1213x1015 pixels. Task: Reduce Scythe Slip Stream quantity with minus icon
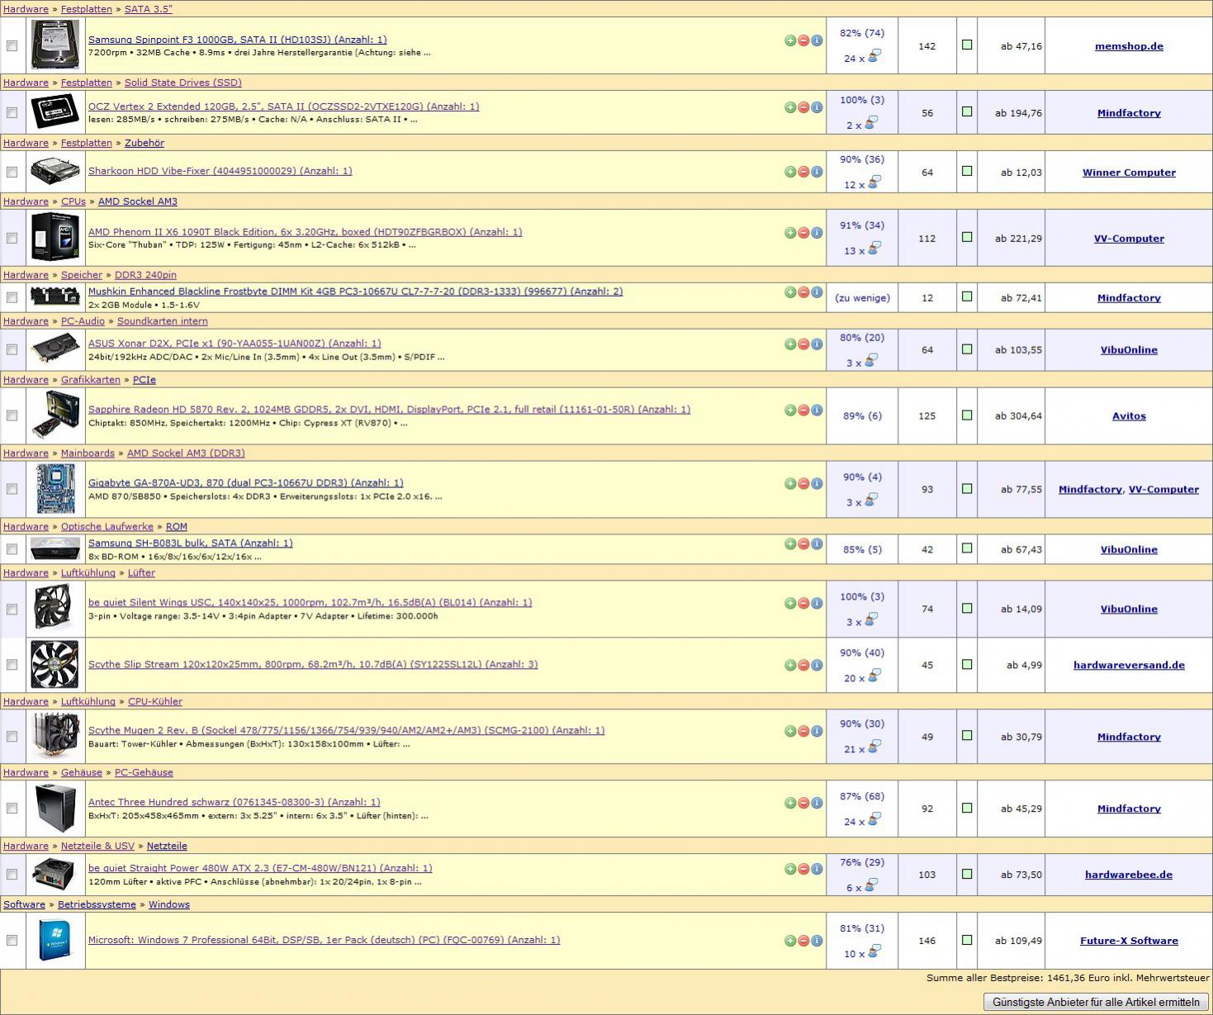(803, 665)
